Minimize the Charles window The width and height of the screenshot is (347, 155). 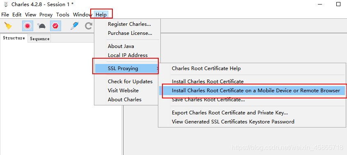pyautogui.click(x=320, y=4)
